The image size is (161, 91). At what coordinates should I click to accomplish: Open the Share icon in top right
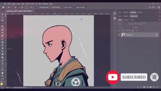coord(159,7)
